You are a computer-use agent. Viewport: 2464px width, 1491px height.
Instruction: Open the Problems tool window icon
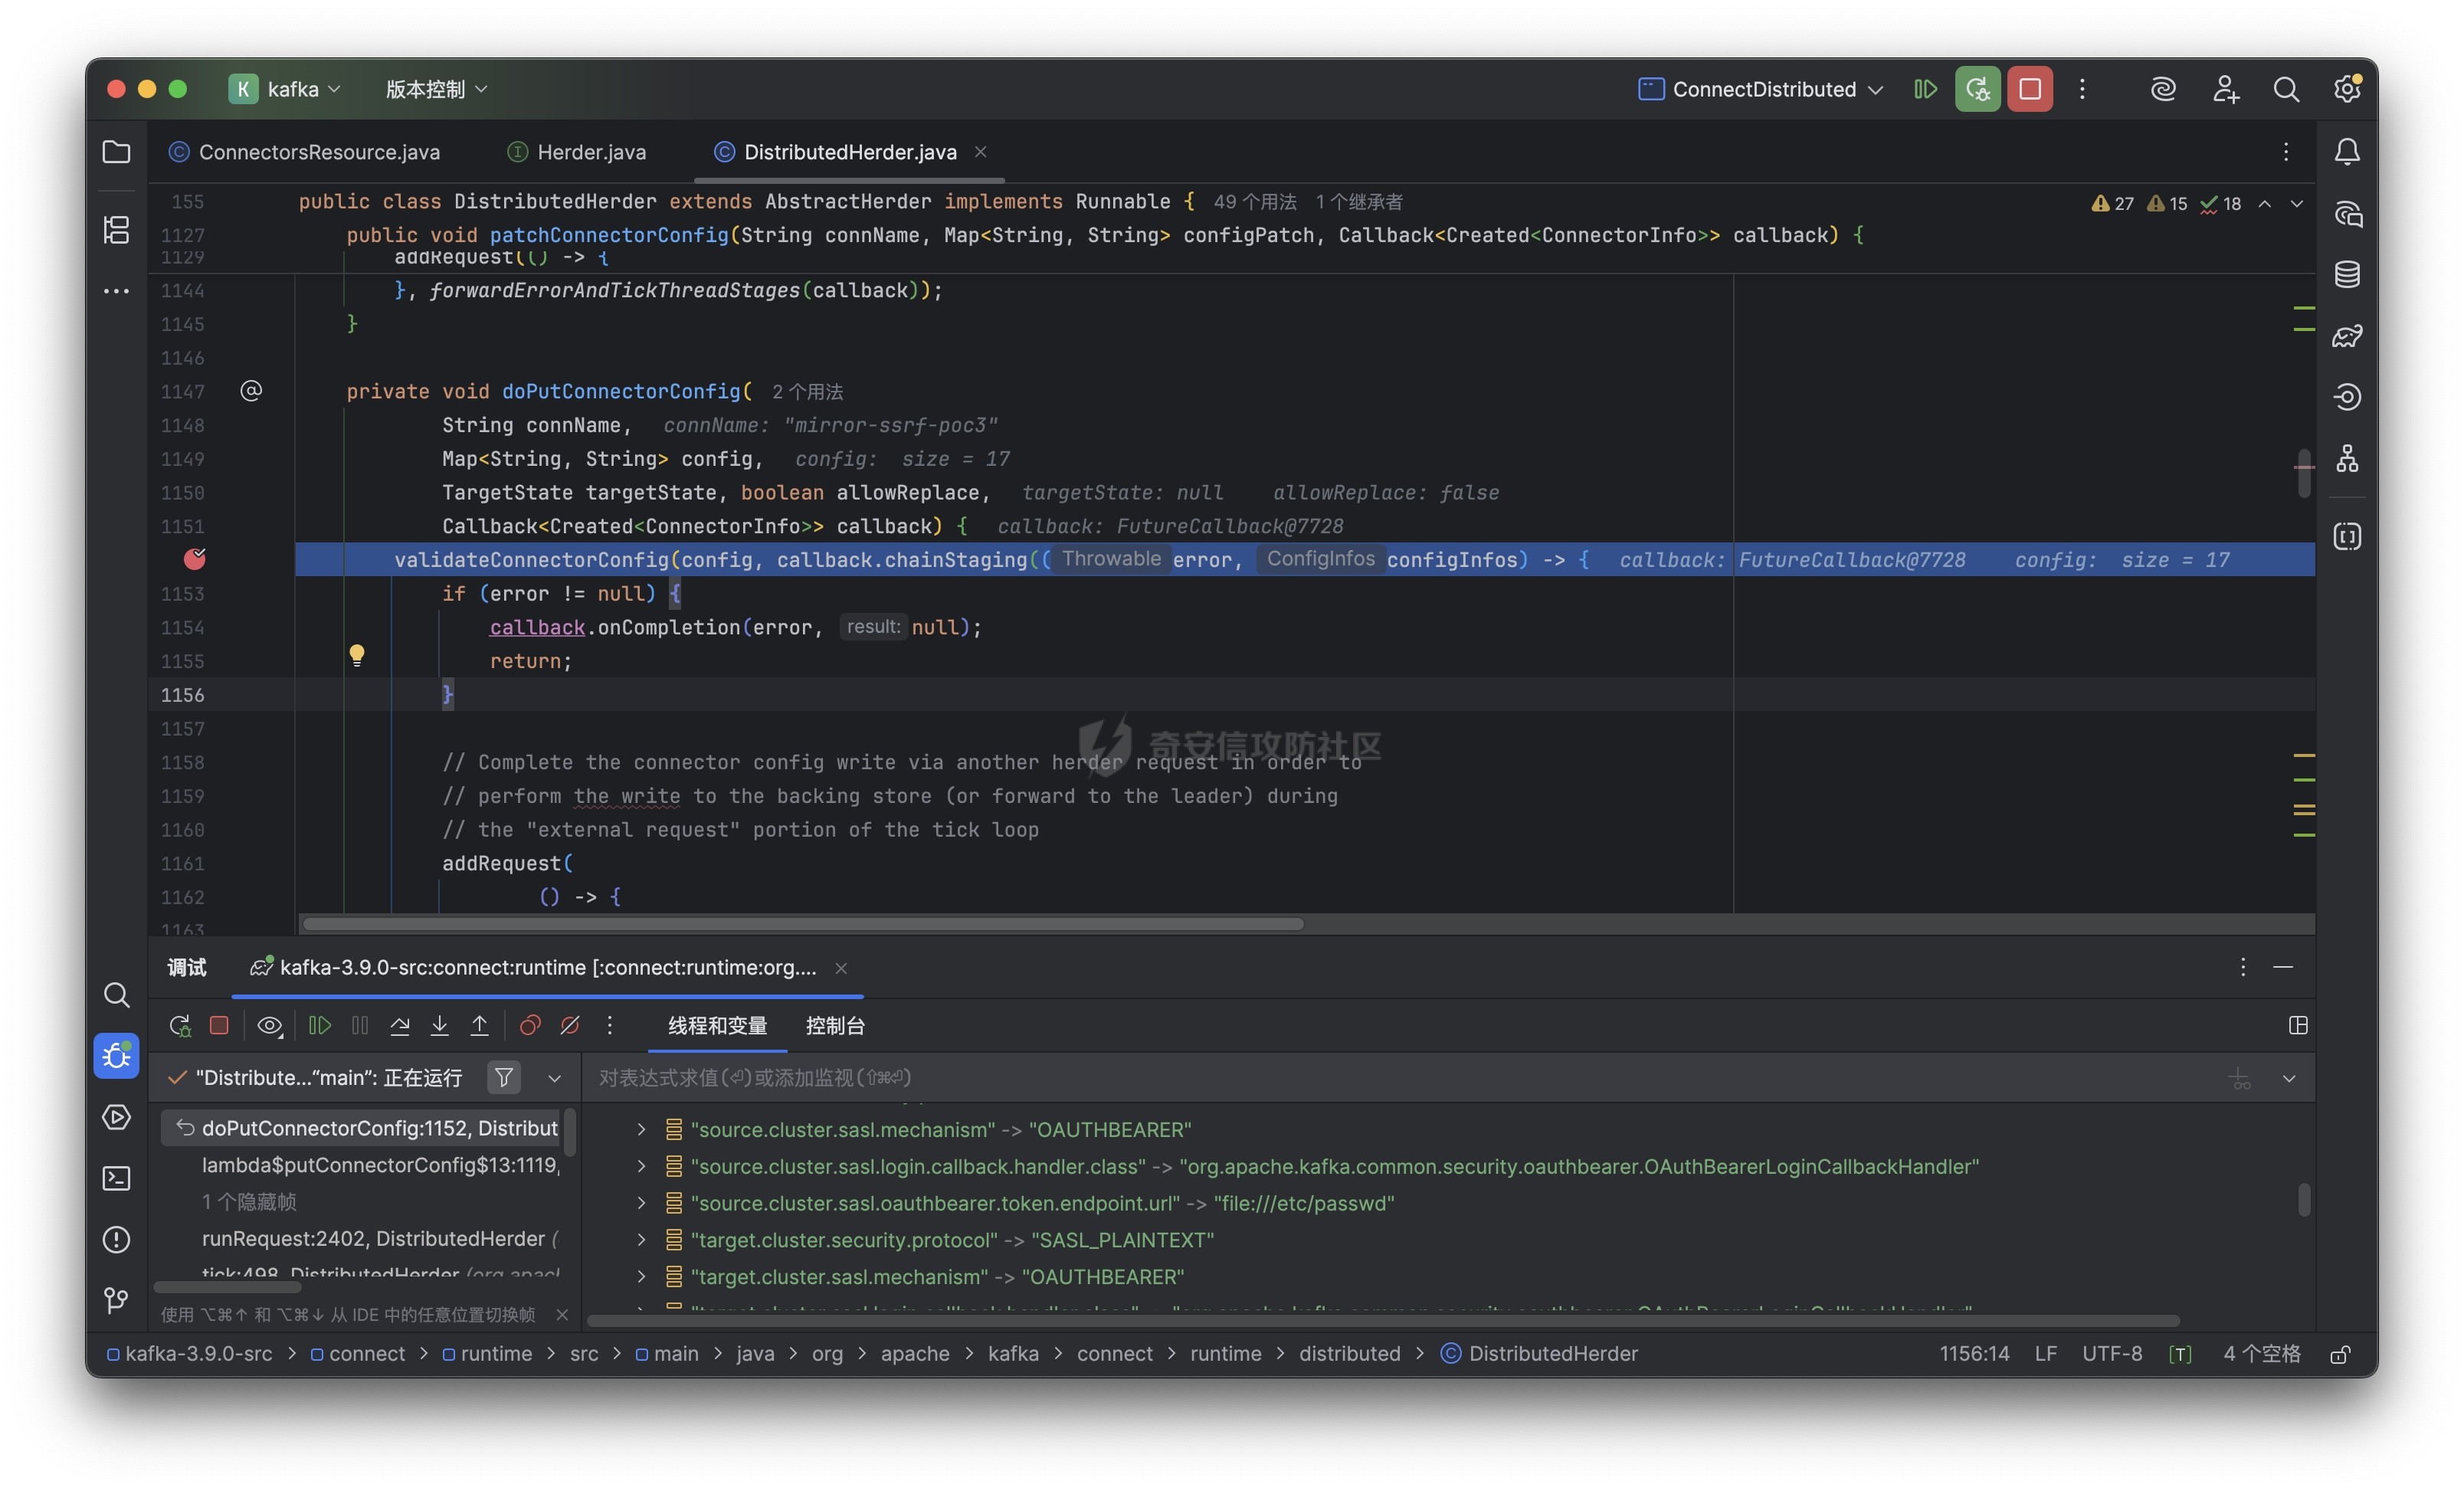(x=116, y=1240)
